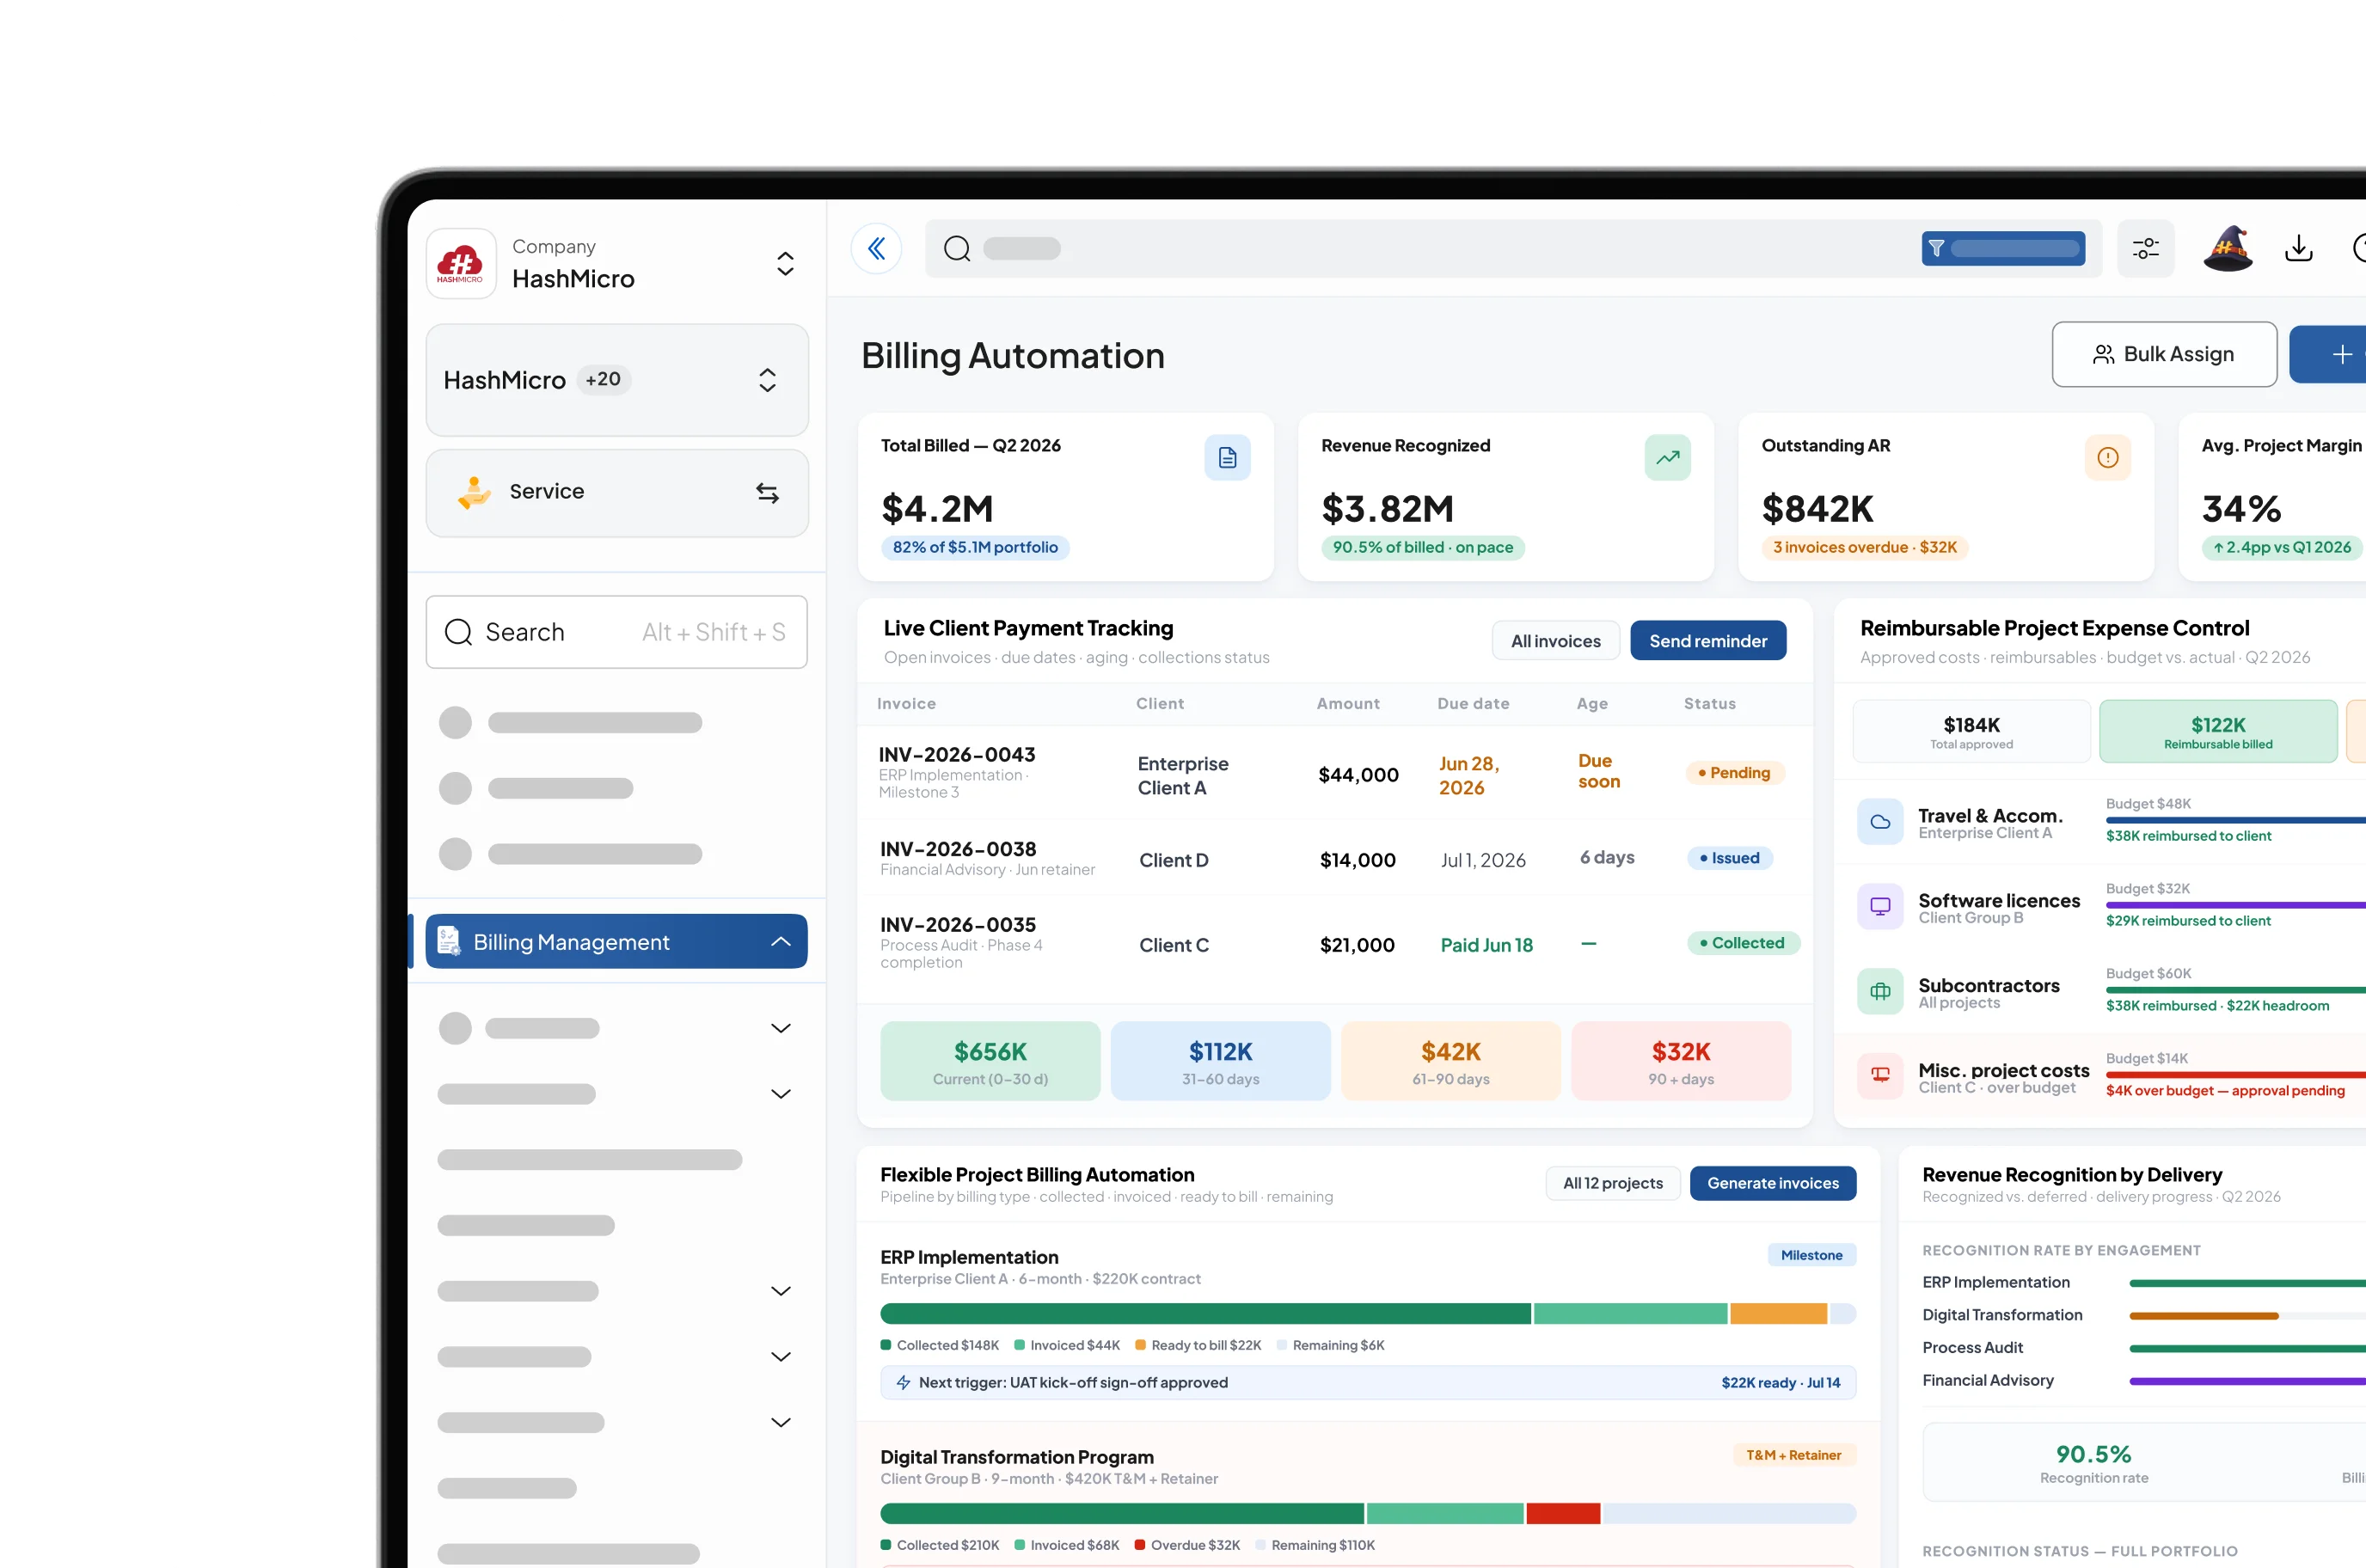Click the $44,000 amount cell

click(x=1358, y=775)
